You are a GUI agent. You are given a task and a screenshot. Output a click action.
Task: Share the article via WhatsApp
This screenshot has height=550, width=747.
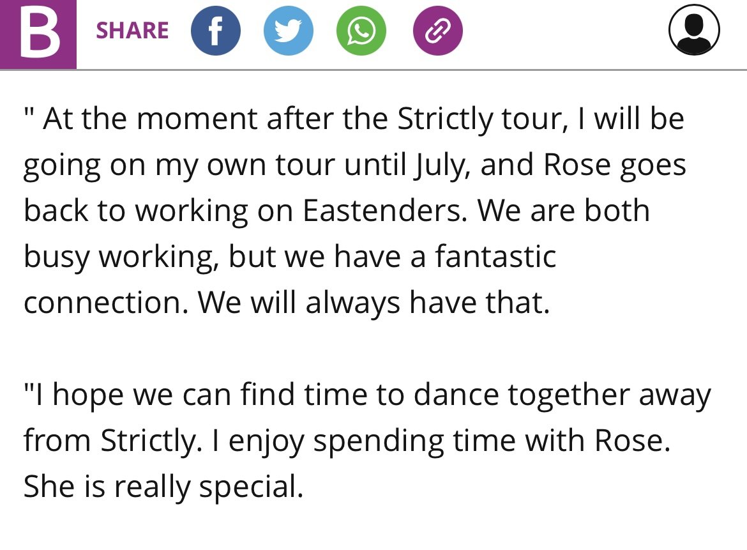[361, 31]
